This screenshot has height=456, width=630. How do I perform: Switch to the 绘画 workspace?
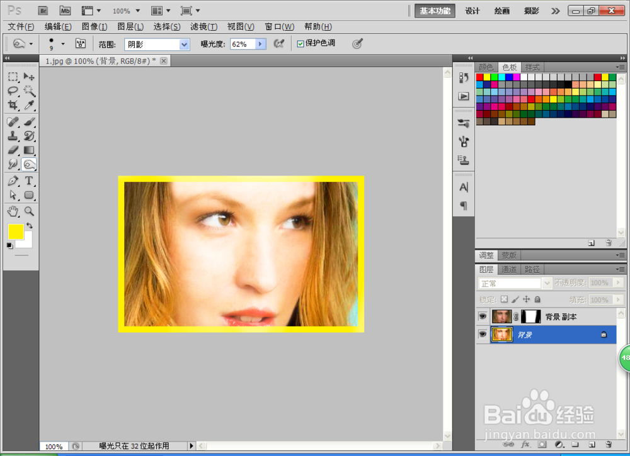501,11
